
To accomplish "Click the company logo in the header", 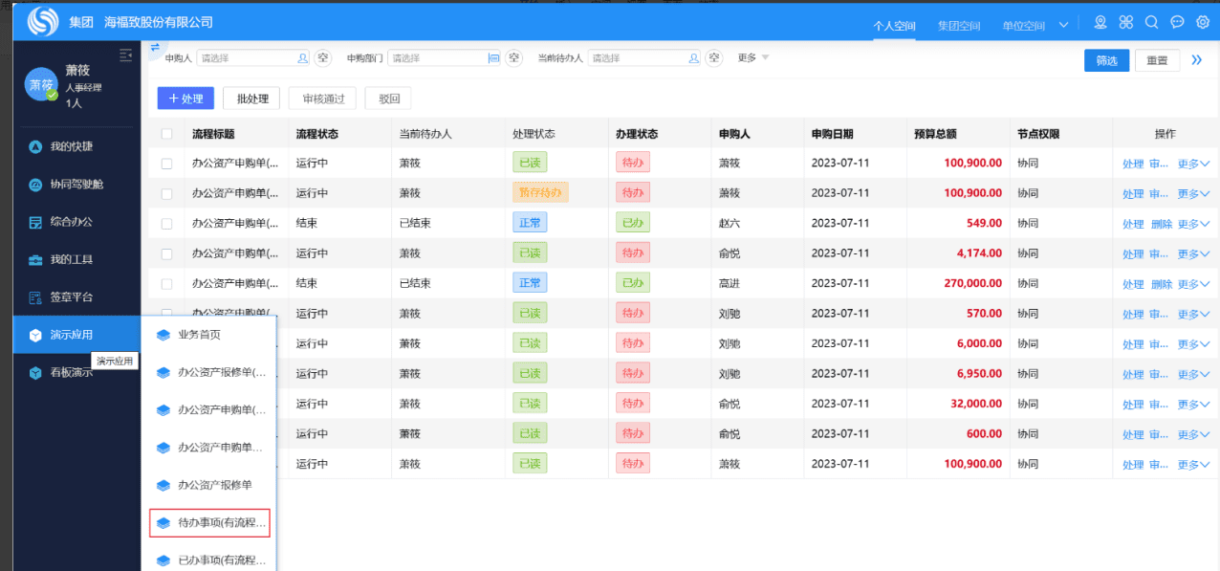I will (x=42, y=21).
